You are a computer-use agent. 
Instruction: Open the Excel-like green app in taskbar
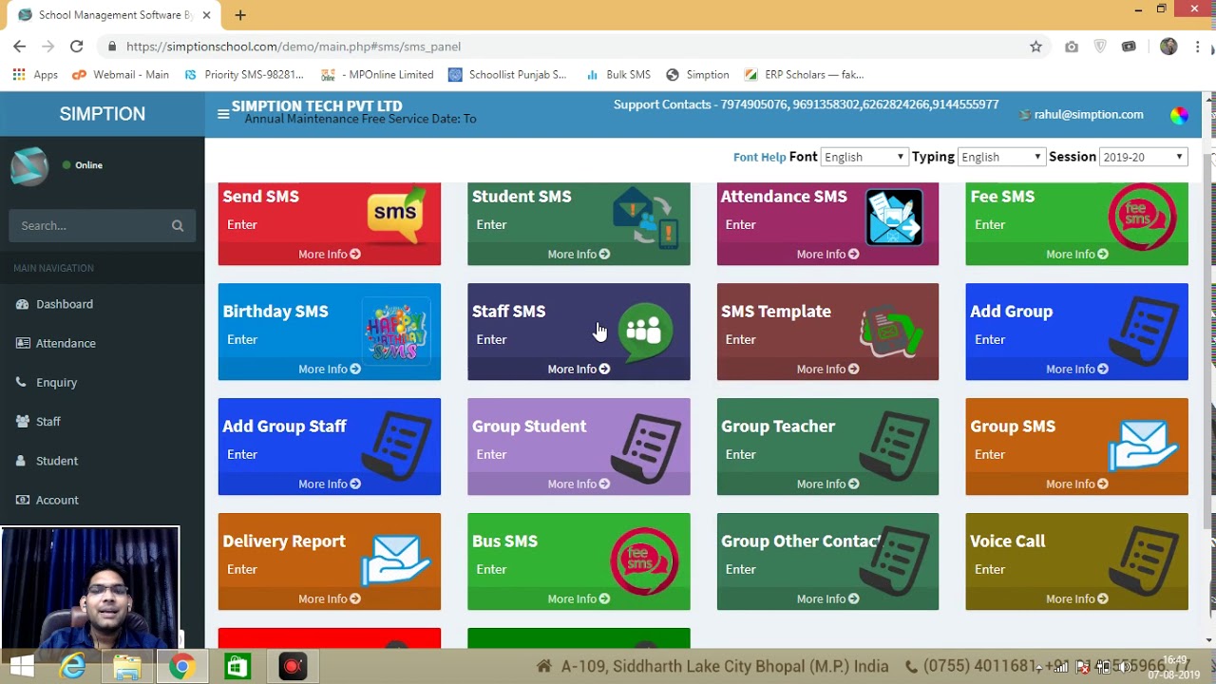coord(237,667)
